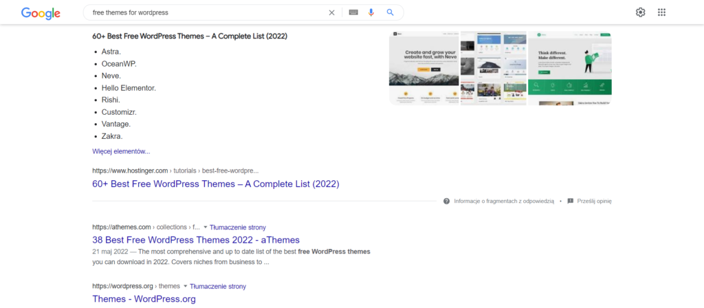Image resolution: width=704 pixels, height=308 pixels.
Task: Click "Tłumaczenie strony" for athemes result
Action: pyautogui.click(x=238, y=228)
